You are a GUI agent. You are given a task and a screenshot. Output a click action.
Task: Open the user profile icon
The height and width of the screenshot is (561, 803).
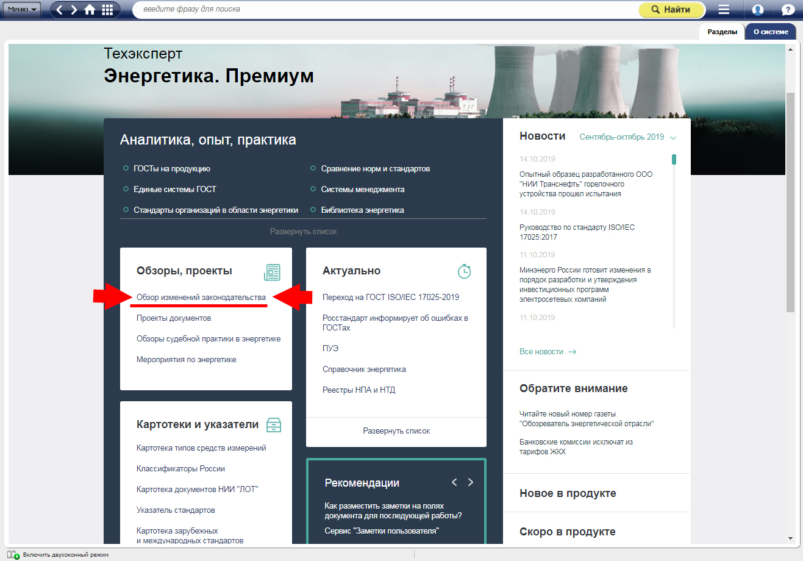pos(758,10)
